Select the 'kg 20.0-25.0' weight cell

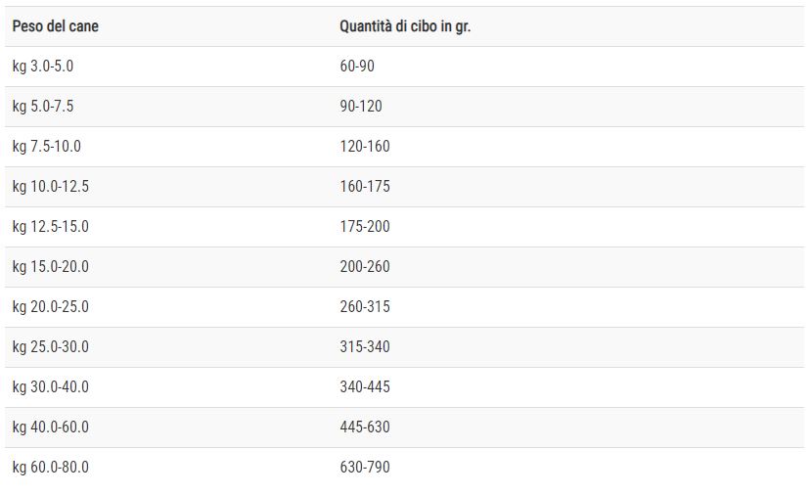click(50, 306)
